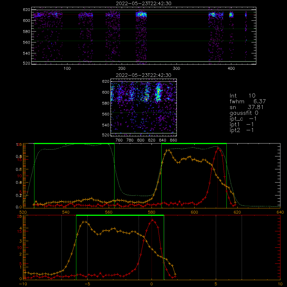This screenshot has height=287, width=287.
Task: Click x-axis label 10 on bottom plot
Action: tap(280, 284)
